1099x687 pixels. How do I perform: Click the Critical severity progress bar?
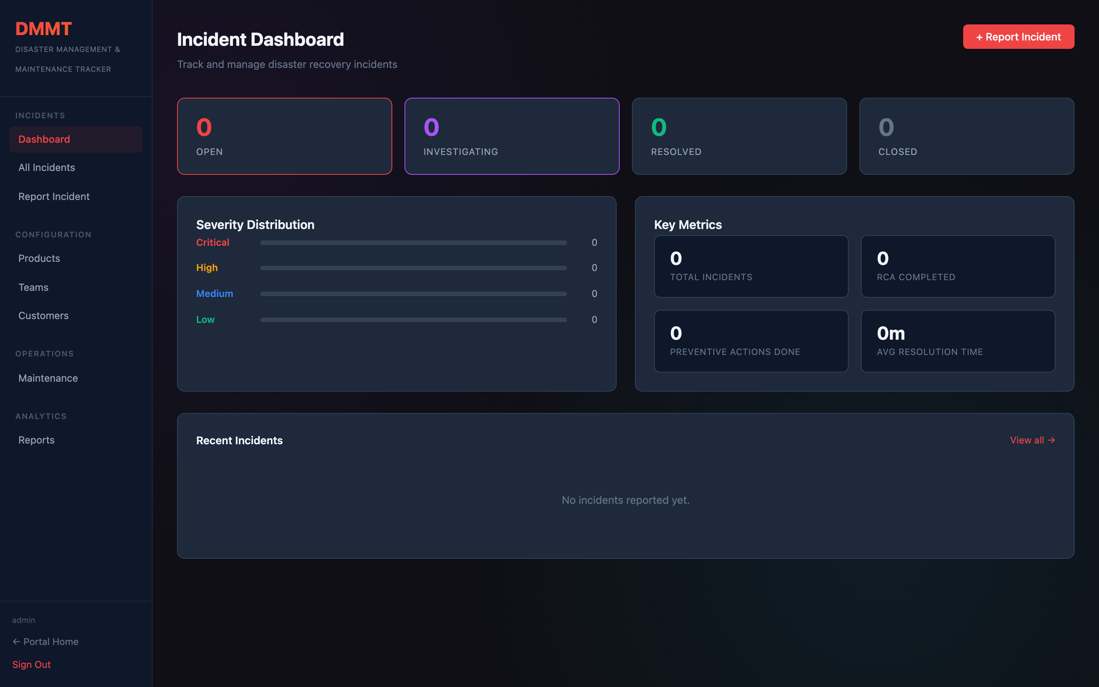pyautogui.click(x=413, y=242)
